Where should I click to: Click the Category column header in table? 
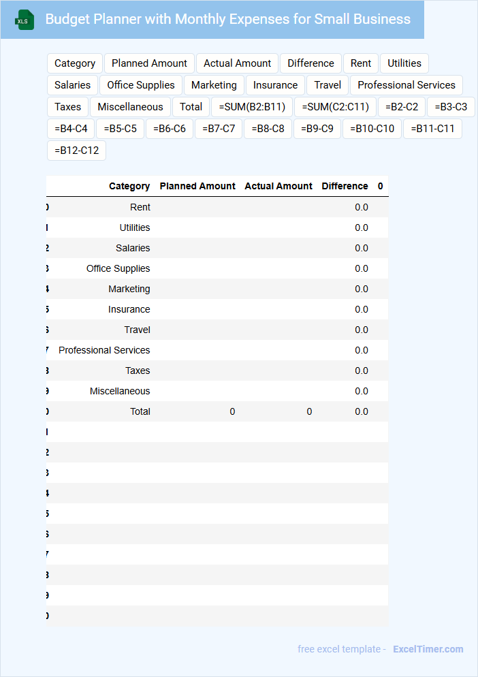pos(129,186)
